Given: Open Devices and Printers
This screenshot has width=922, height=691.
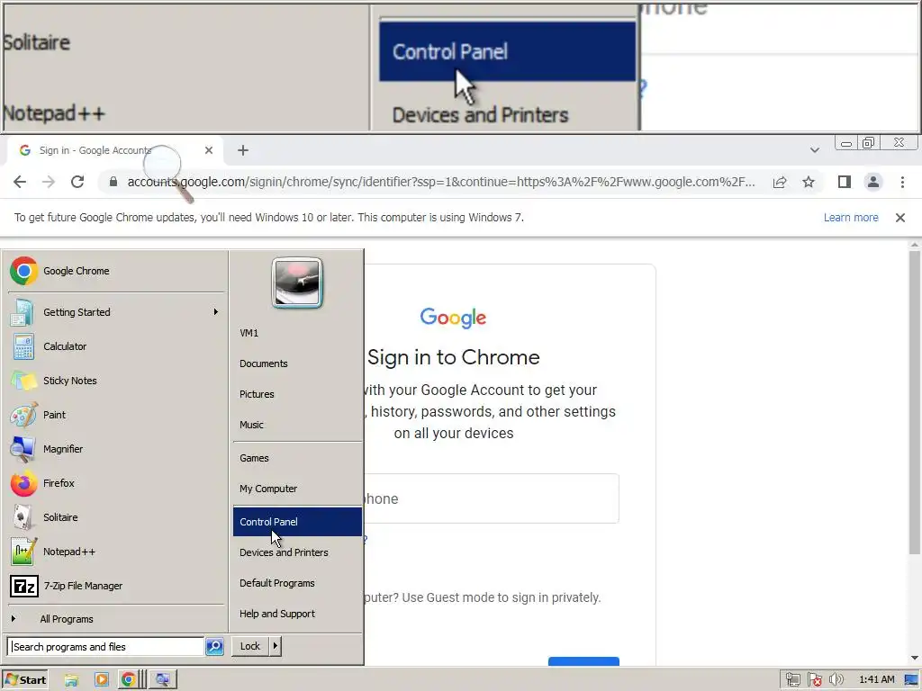Looking at the screenshot, I should (x=297, y=552).
